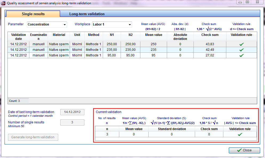This screenshot has height=158, width=265.
Task: Click date of last validation field 14.12.2012
Action: pos(72,112)
